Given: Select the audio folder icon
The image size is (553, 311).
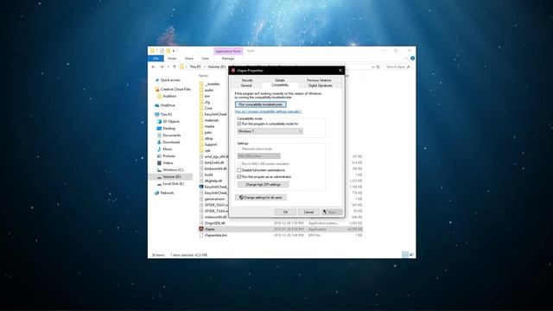Looking at the screenshot, I should (201, 90).
